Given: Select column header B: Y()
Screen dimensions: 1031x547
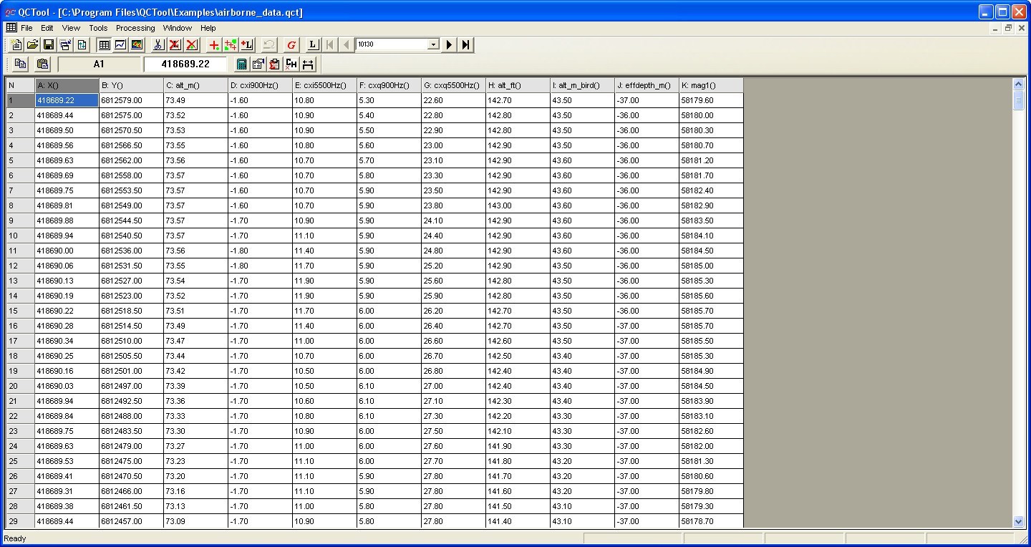Looking at the screenshot, I should pos(131,85).
